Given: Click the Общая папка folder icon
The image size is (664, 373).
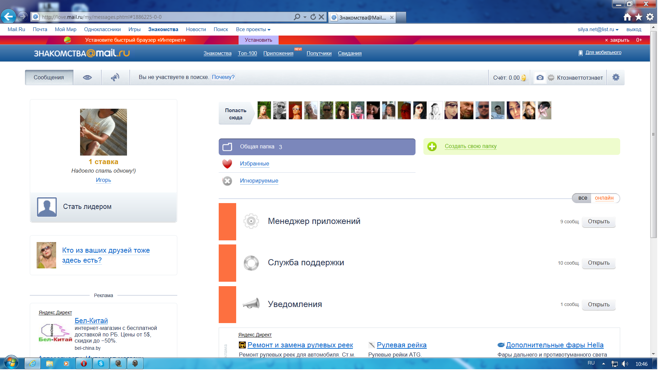Looking at the screenshot, I should coord(227,147).
